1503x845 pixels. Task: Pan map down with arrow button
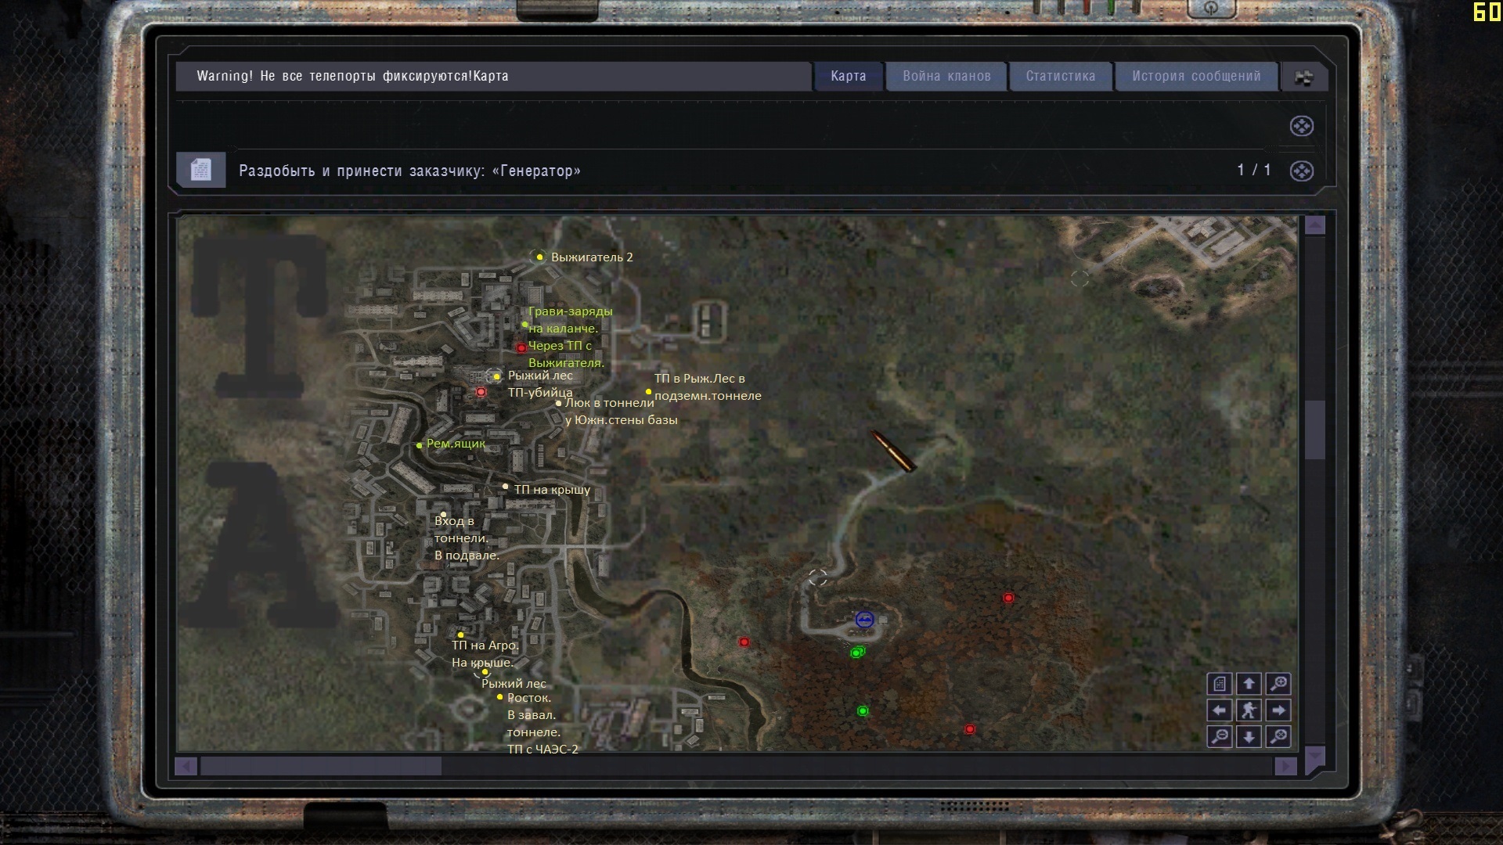click(1249, 736)
